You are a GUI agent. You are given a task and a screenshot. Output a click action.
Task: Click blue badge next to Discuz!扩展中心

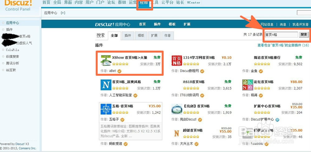(277, 120)
